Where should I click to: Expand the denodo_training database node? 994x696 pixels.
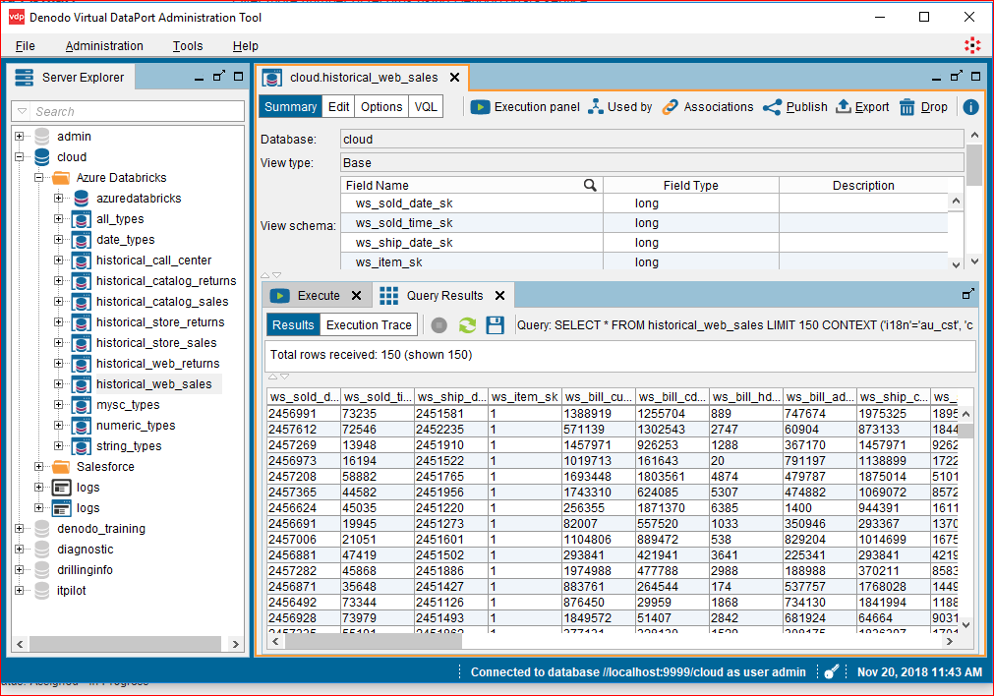pyautogui.click(x=20, y=529)
